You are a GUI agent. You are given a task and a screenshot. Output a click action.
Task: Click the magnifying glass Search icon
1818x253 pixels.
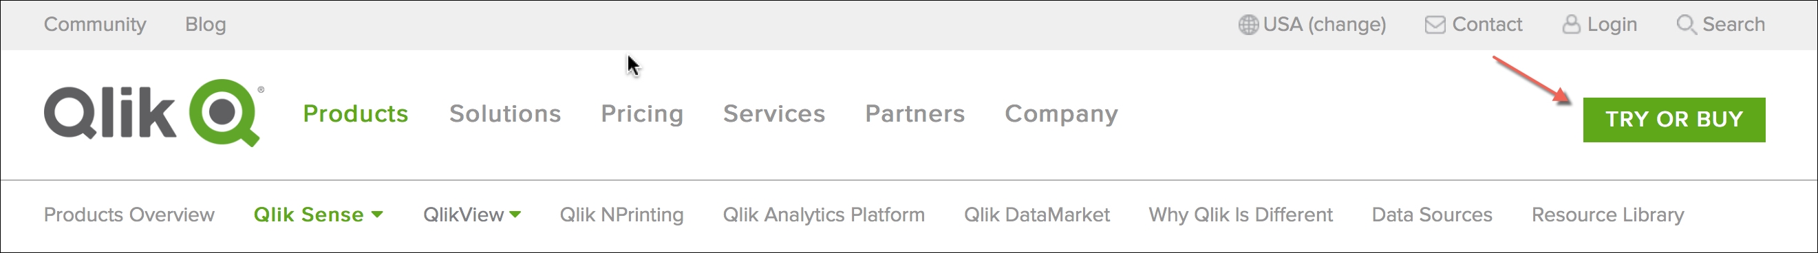[1686, 25]
